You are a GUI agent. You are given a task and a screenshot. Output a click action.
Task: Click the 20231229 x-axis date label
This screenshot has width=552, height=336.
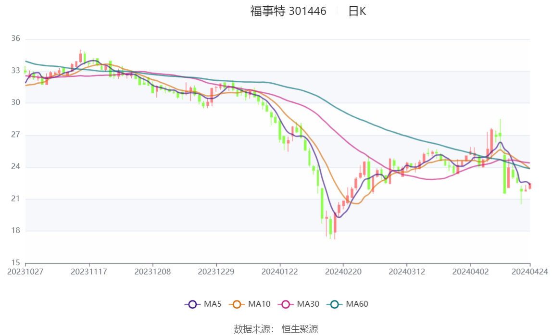[216, 272]
